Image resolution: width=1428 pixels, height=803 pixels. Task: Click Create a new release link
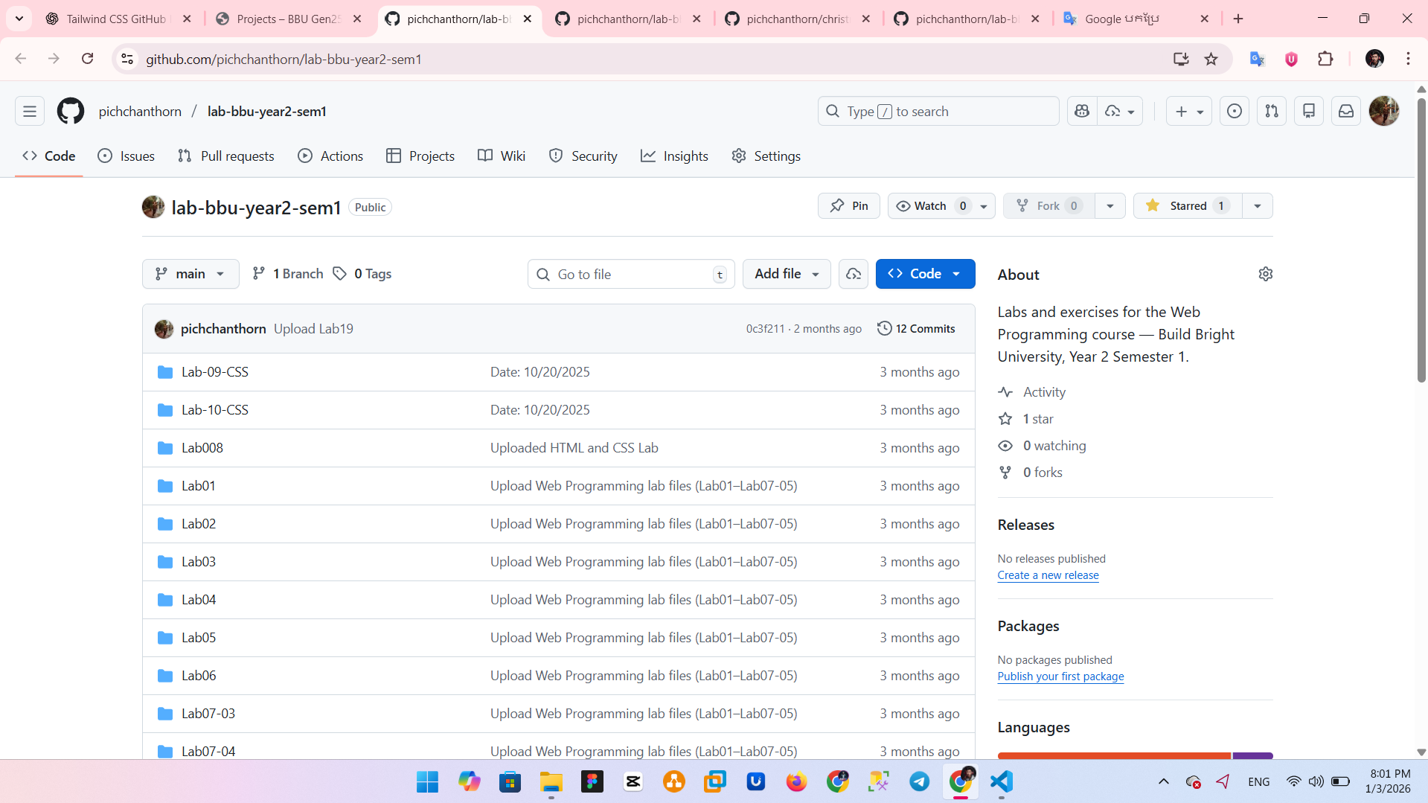(1047, 575)
